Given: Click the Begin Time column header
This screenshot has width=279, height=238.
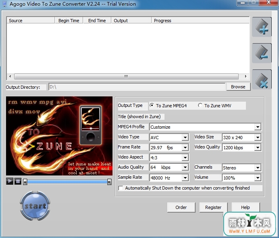Looking at the screenshot, I should pyautogui.click(x=69, y=21).
